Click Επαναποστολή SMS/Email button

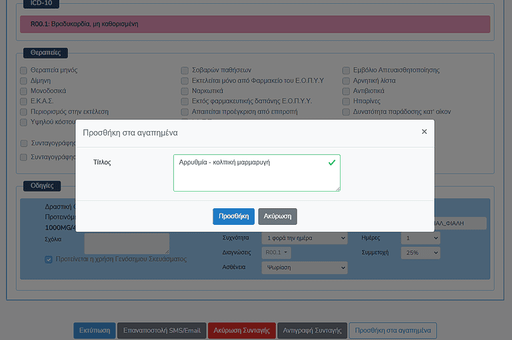[x=161, y=331]
